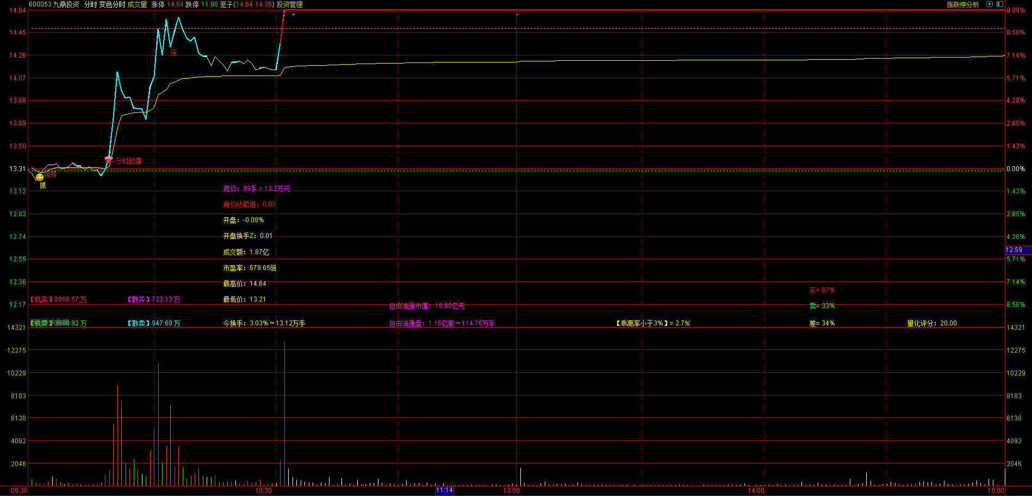This screenshot has width=1032, height=496.
Task: Click the 抓 annotation below smiley
Action: (x=43, y=185)
